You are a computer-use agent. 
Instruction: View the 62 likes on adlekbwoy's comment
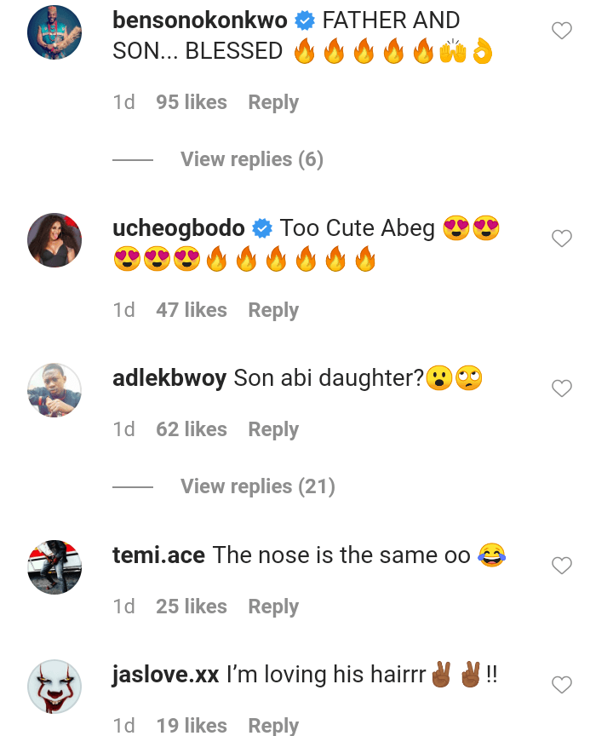point(192,429)
